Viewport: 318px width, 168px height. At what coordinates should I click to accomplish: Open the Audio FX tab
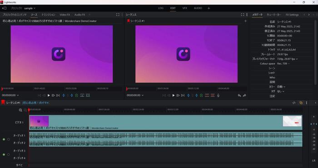click(x=79, y=15)
